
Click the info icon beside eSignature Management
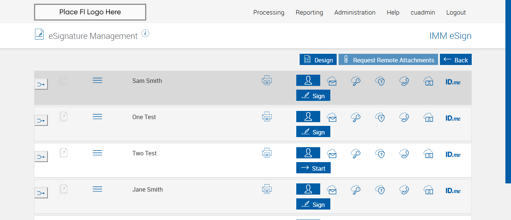tap(146, 34)
